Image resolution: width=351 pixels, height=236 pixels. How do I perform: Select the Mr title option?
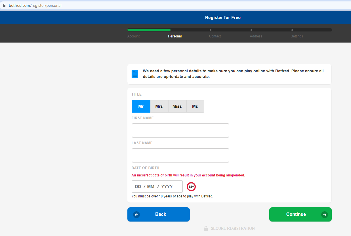141,106
